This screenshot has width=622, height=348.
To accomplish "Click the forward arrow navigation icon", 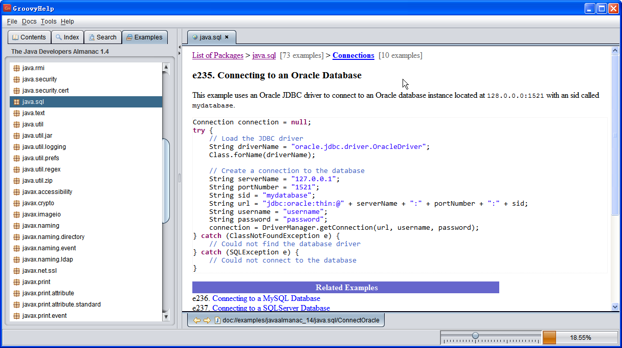I will point(207,320).
